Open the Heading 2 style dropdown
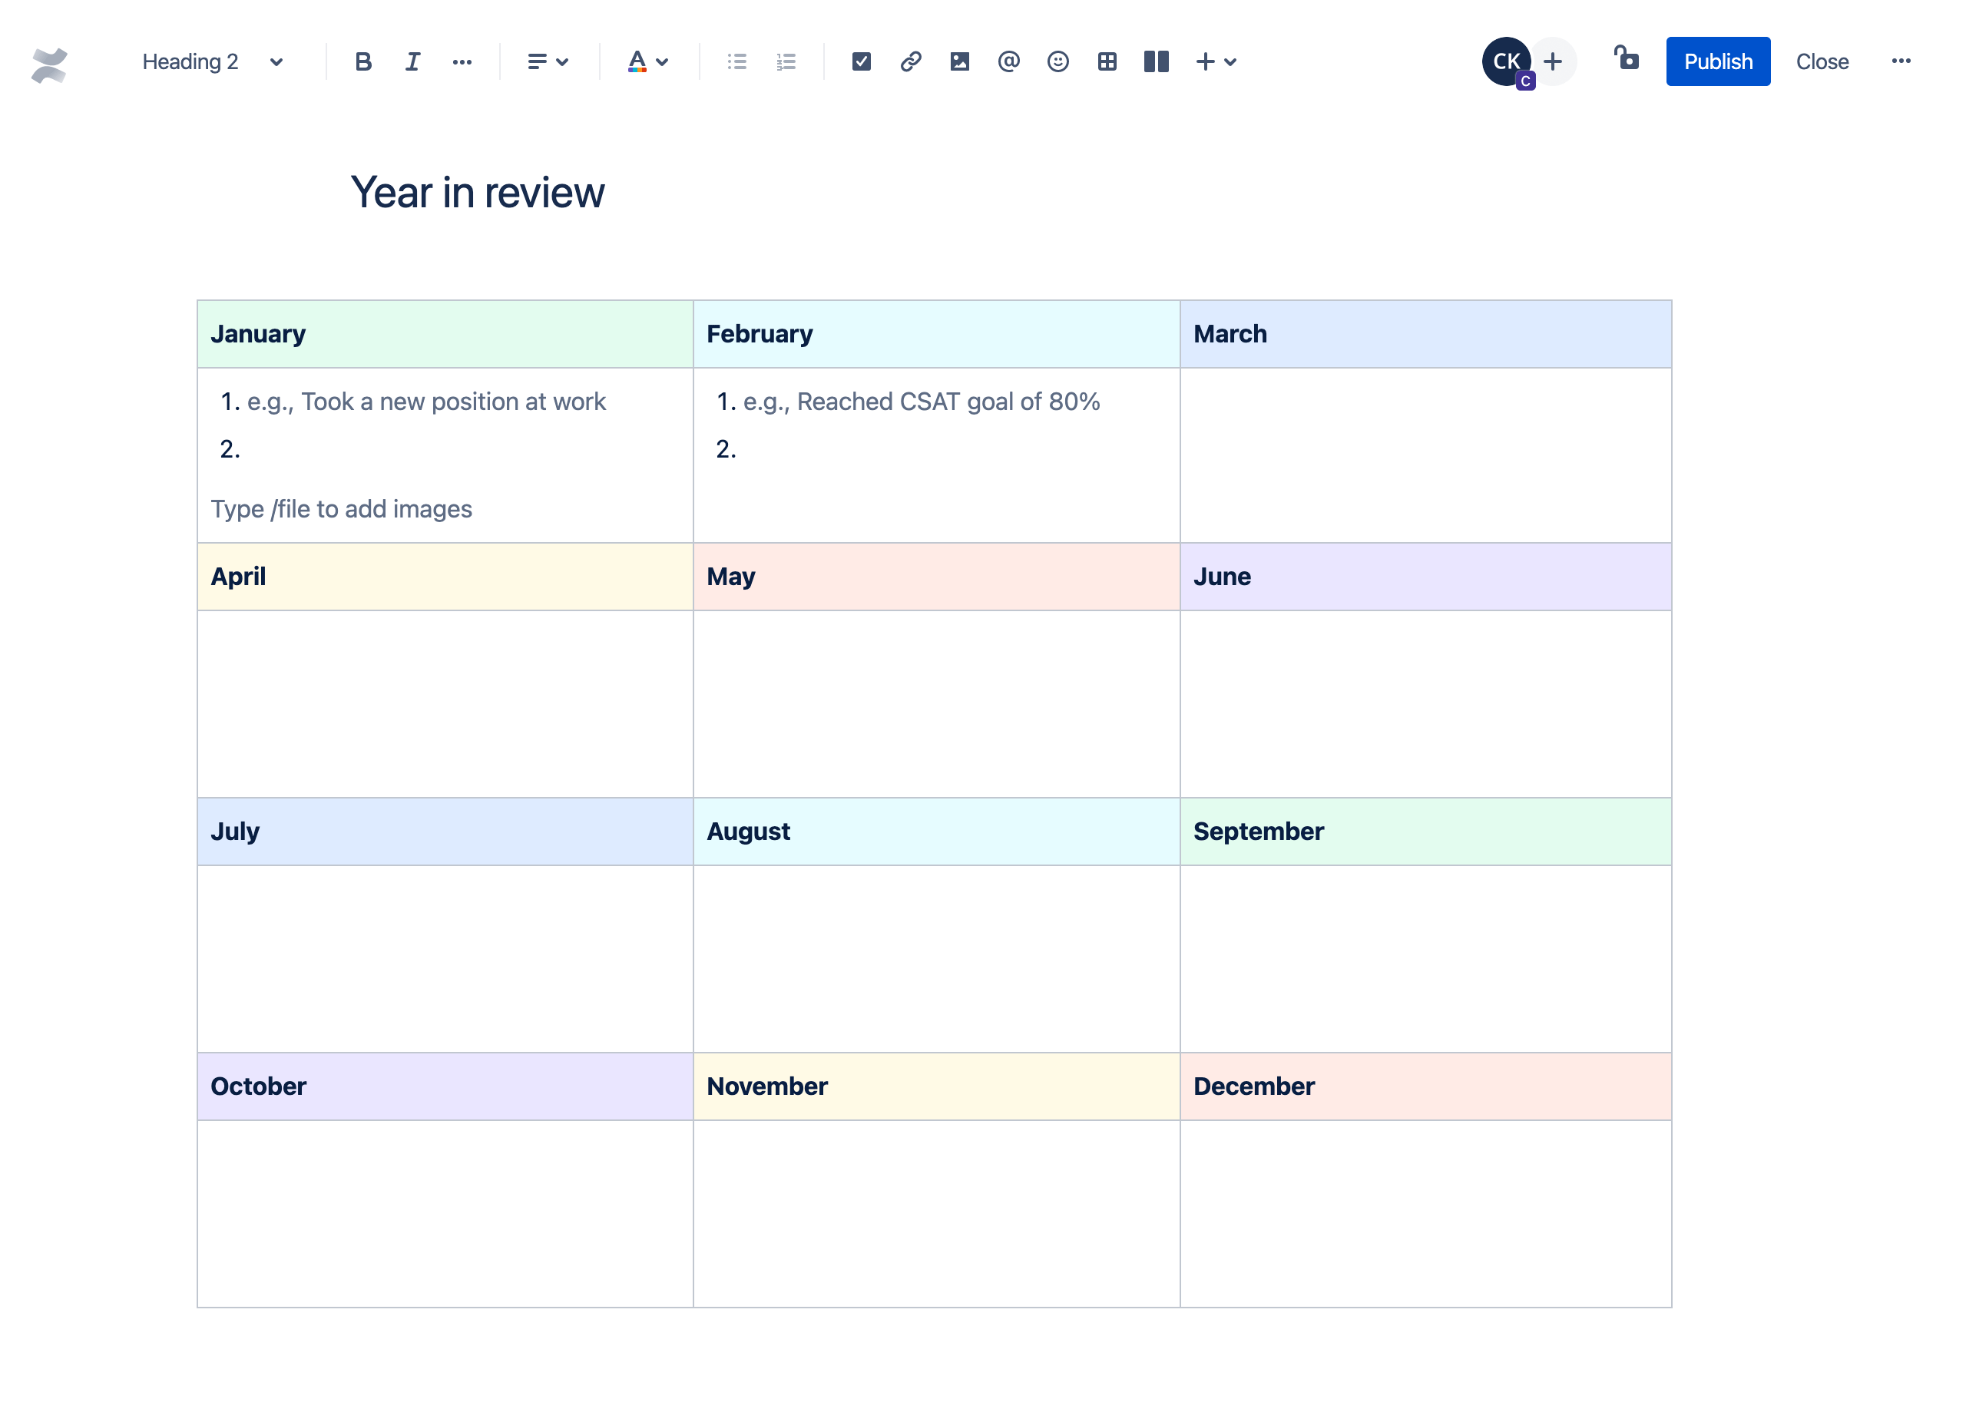Image resolution: width=1966 pixels, height=1402 pixels. click(x=213, y=61)
